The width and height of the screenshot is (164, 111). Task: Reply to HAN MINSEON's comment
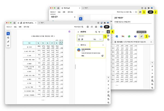coord(83,56)
